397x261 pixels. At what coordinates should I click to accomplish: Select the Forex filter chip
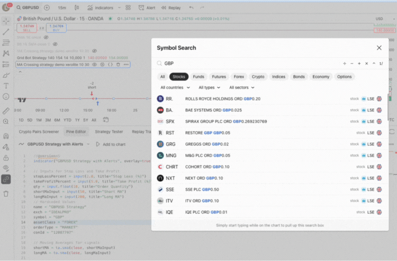tap(239, 76)
